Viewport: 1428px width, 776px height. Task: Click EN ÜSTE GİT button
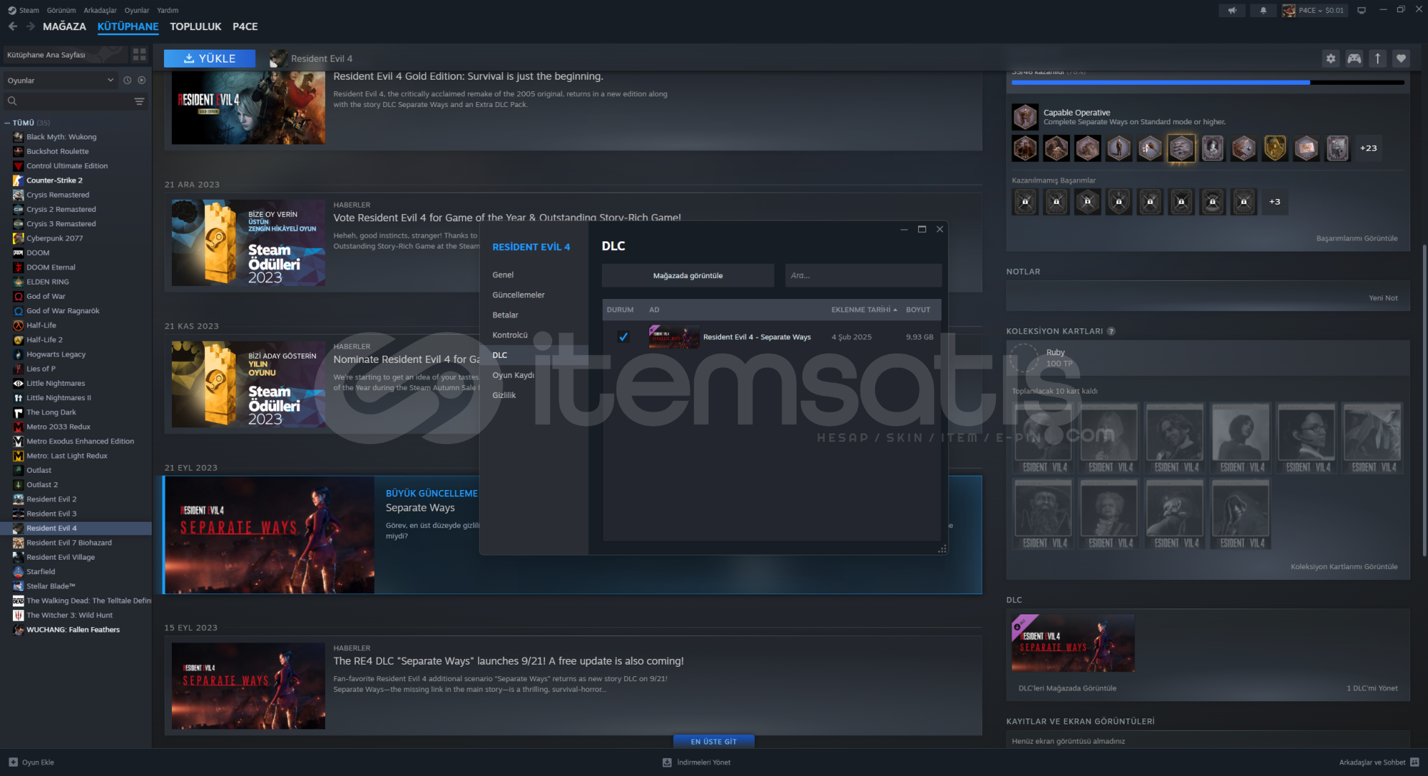click(714, 742)
